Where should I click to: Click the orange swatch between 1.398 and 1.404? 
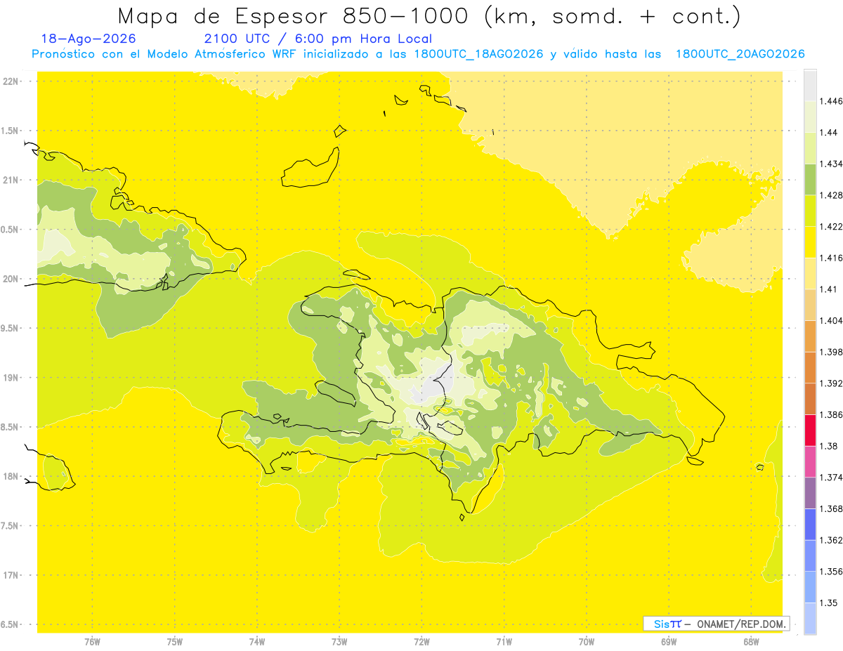[810, 336]
